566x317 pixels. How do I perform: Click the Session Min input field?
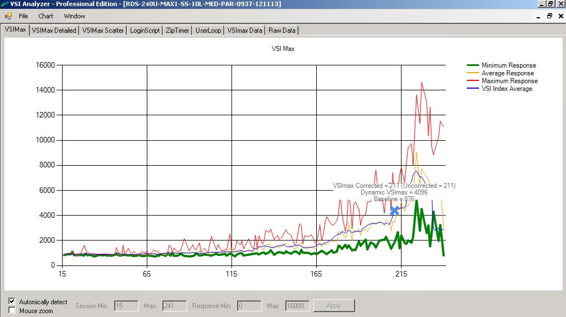pyautogui.click(x=126, y=306)
